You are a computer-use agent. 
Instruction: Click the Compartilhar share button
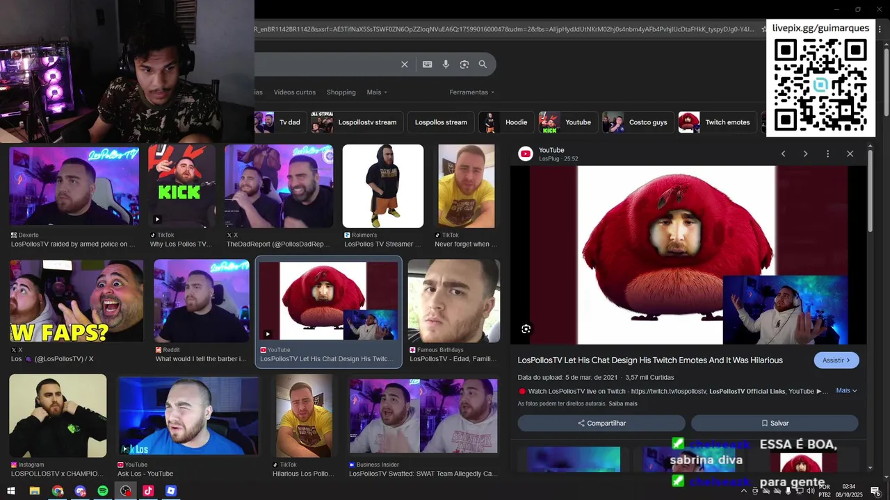click(601, 423)
